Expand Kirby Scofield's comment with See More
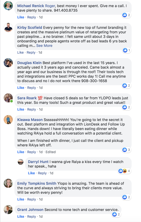The height and width of the screenshot is (222, 141). click(44, 46)
